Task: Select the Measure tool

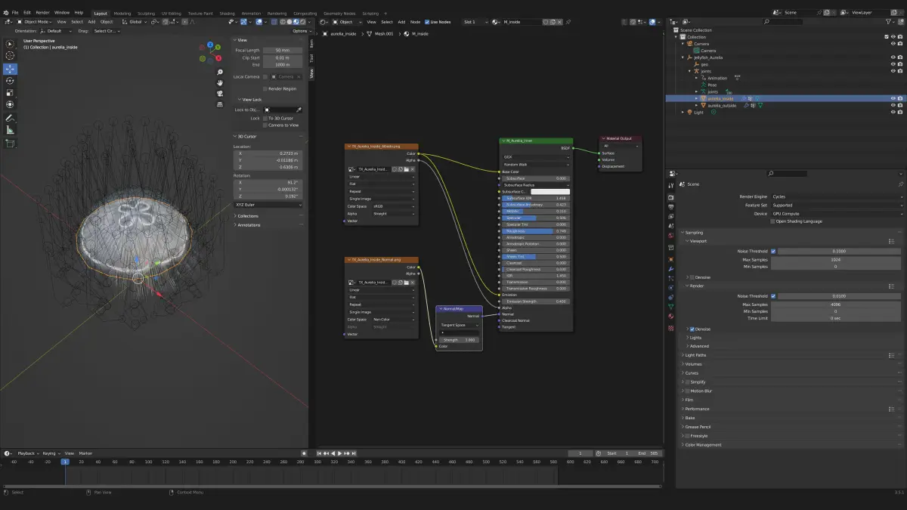Action: click(x=10, y=131)
